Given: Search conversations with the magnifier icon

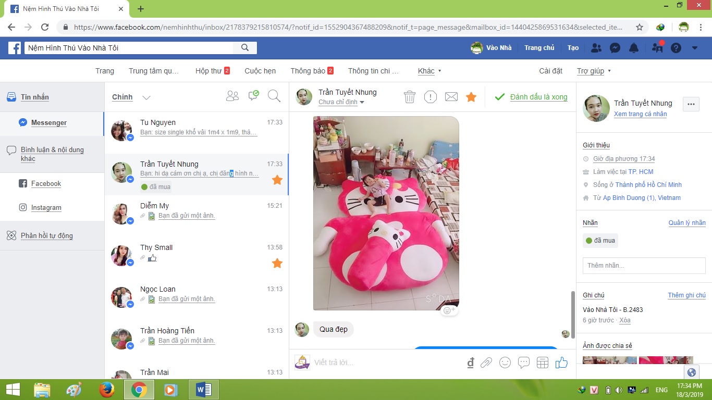Looking at the screenshot, I should tap(274, 96).
